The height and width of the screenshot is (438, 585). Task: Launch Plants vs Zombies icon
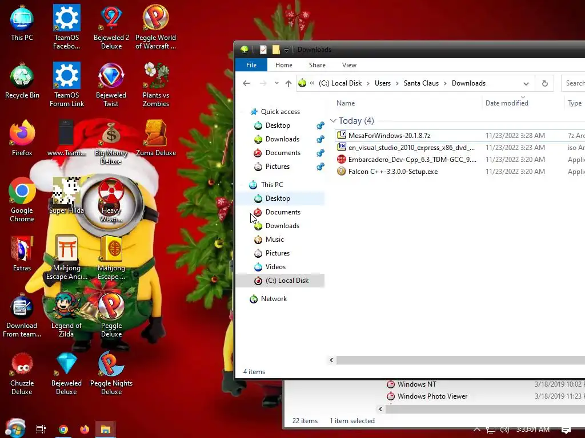tap(155, 84)
